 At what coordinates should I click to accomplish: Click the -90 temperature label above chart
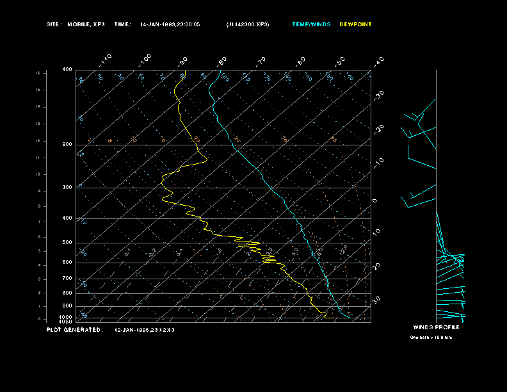[182, 61]
